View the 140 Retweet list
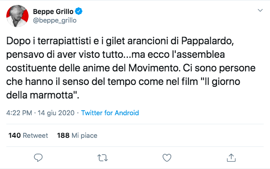Viewport: 270px width, 169px height. pyautogui.click(x=28, y=136)
